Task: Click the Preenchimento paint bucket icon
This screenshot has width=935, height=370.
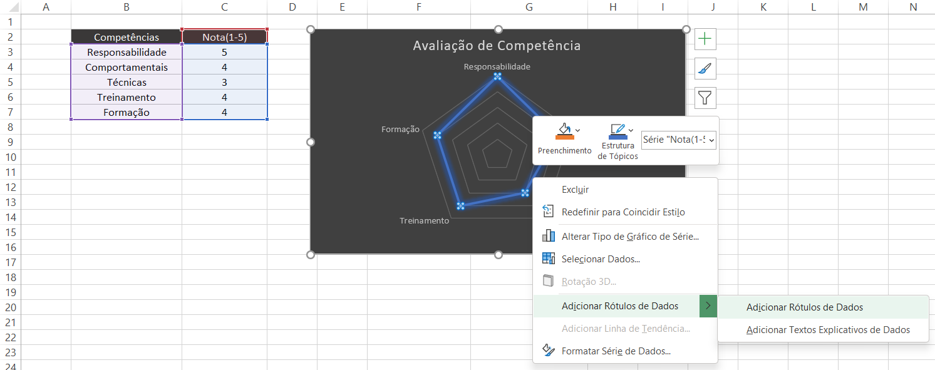Action: click(x=564, y=128)
